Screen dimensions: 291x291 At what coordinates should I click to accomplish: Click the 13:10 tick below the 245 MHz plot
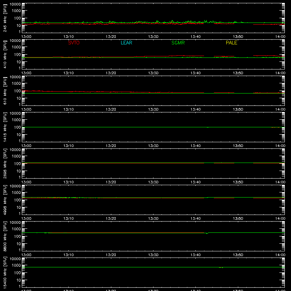[x=69, y=37]
